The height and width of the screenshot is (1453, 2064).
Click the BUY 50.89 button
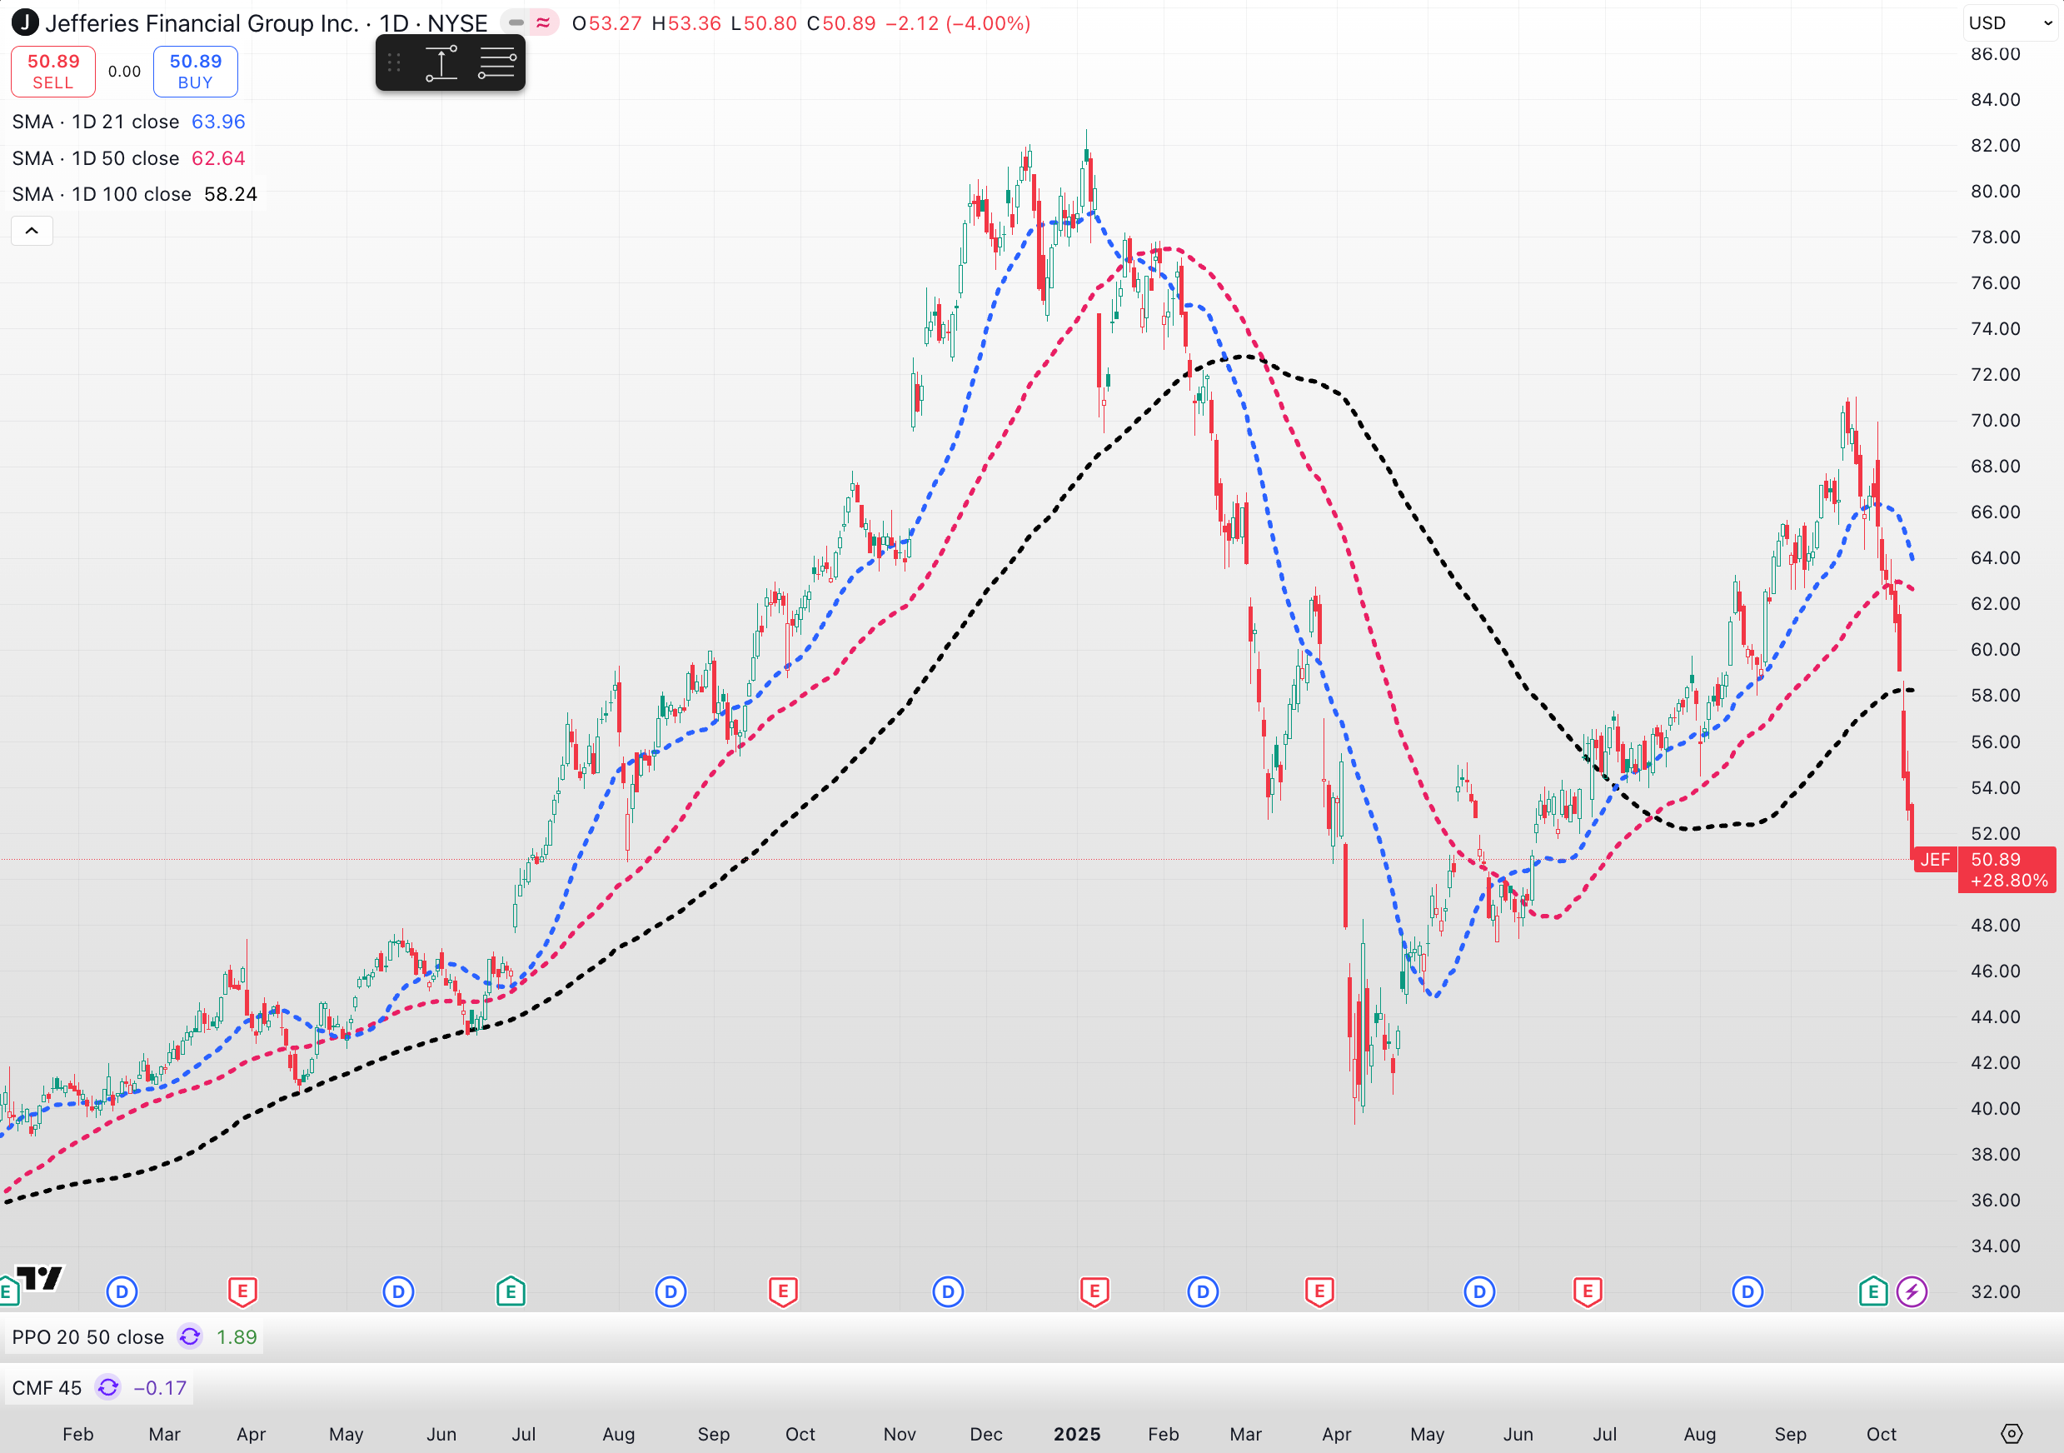195,71
